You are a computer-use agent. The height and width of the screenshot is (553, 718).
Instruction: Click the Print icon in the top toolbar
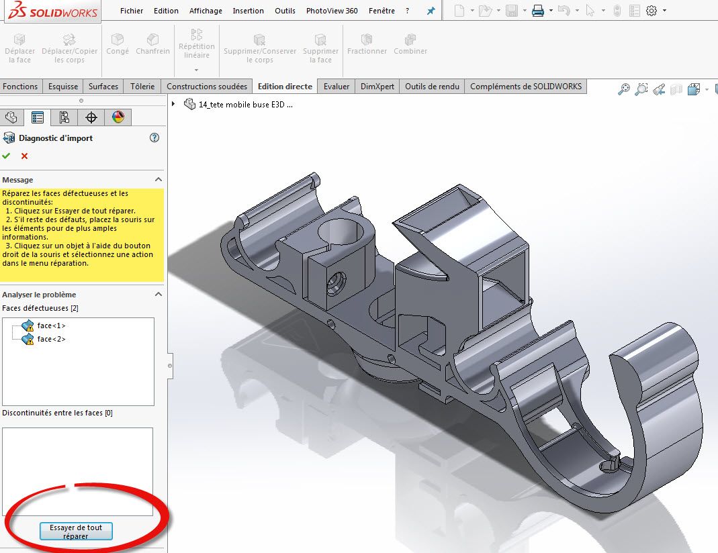537,11
